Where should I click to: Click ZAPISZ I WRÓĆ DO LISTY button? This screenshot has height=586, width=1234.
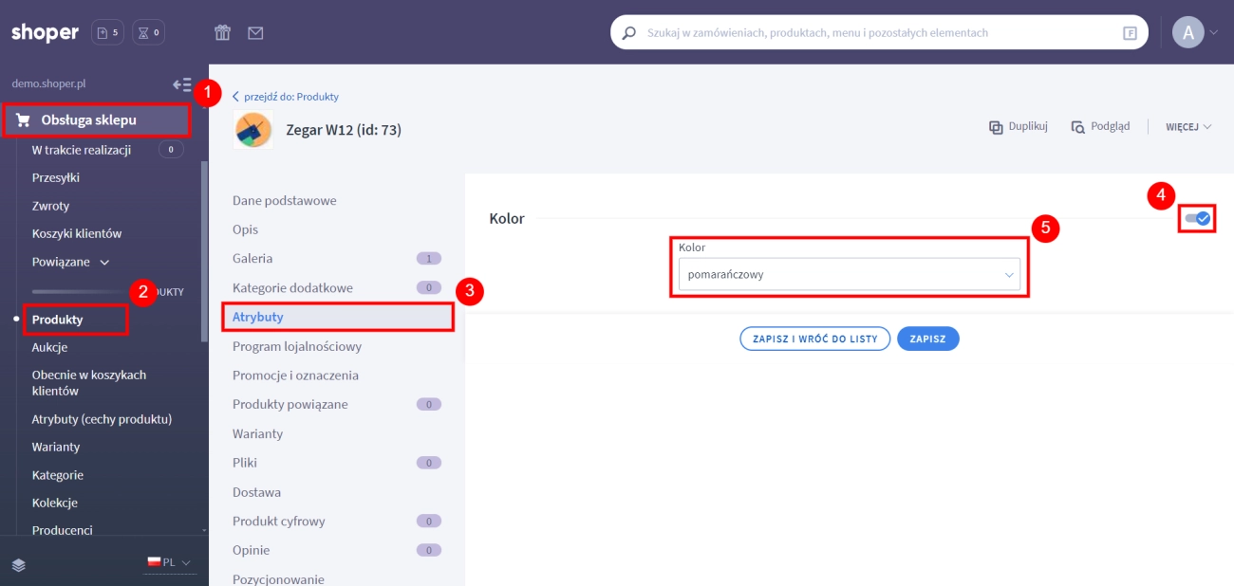tap(814, 339)
